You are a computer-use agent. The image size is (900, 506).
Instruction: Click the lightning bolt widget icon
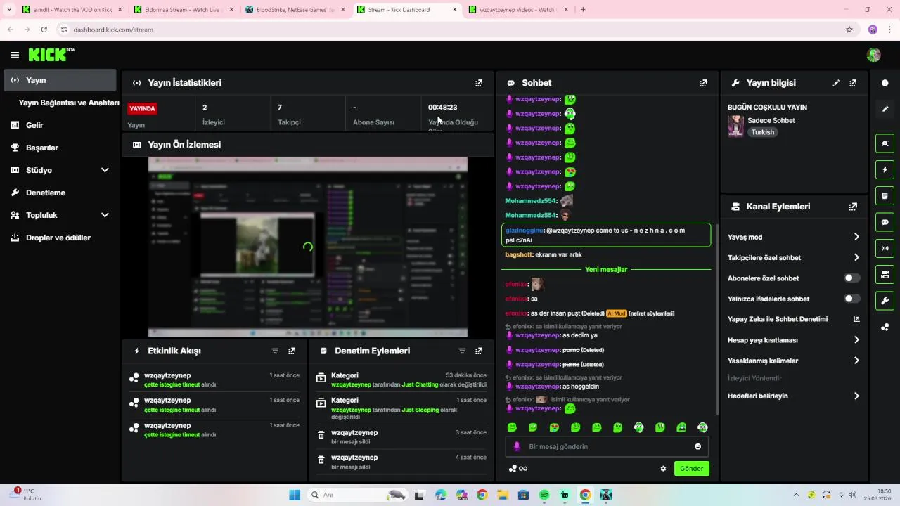coord(885,169)
